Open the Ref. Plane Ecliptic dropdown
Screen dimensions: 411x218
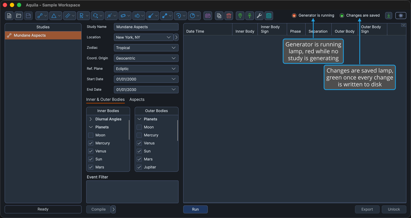coord(146,69)
